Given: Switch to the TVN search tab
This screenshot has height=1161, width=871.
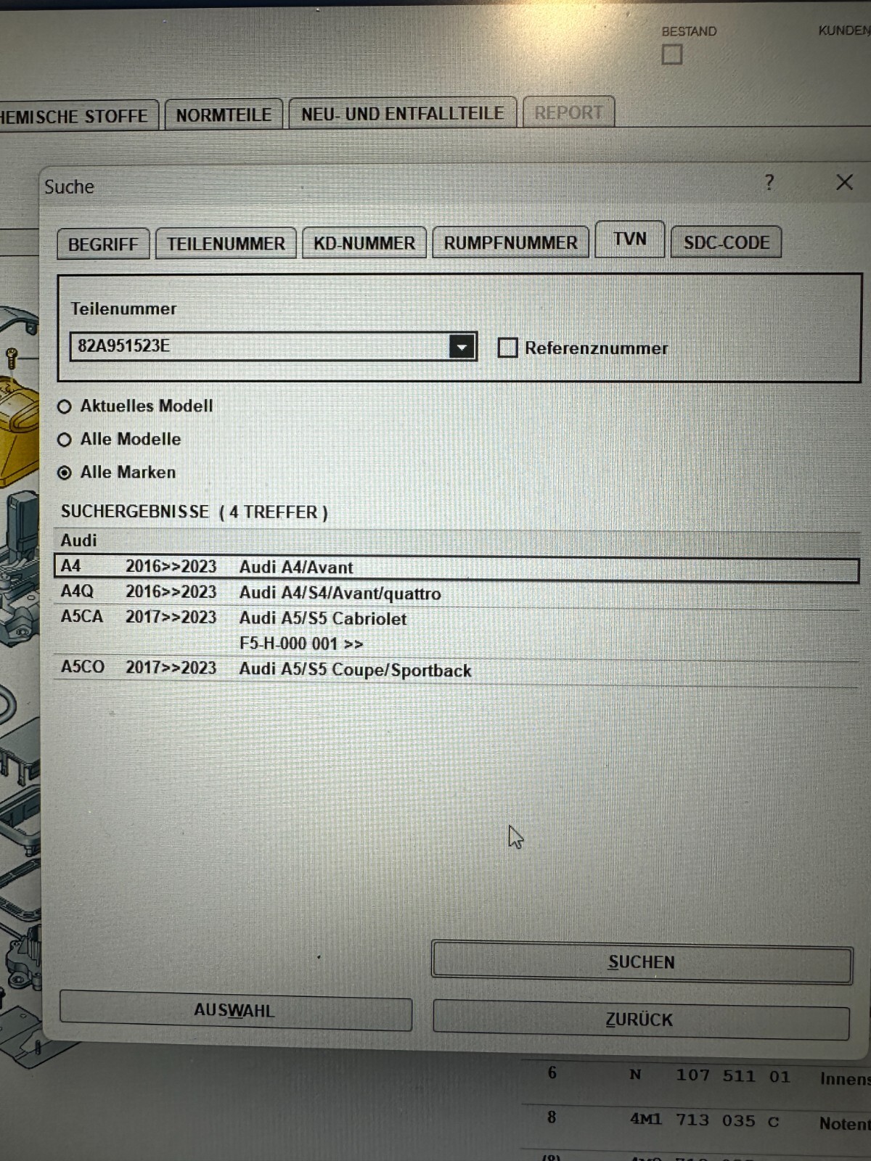Looking at the screenshot, I should pyautogui.click(x=630, y=239).
